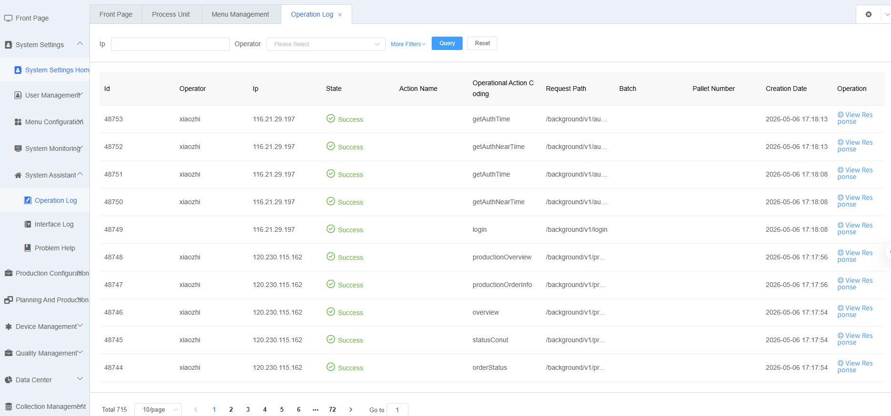Click the Menu Configuration icon
The width and height of the screenshot is (891, 416).
pyautogui.click(x=18, y=122)
